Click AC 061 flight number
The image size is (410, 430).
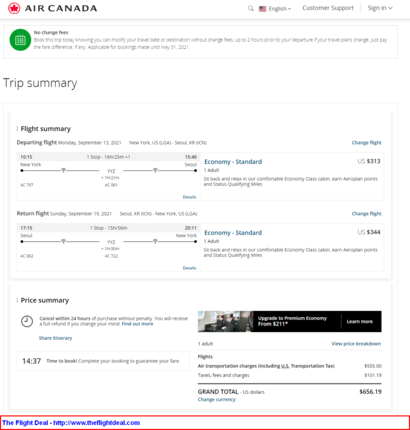tap(111, 185)
